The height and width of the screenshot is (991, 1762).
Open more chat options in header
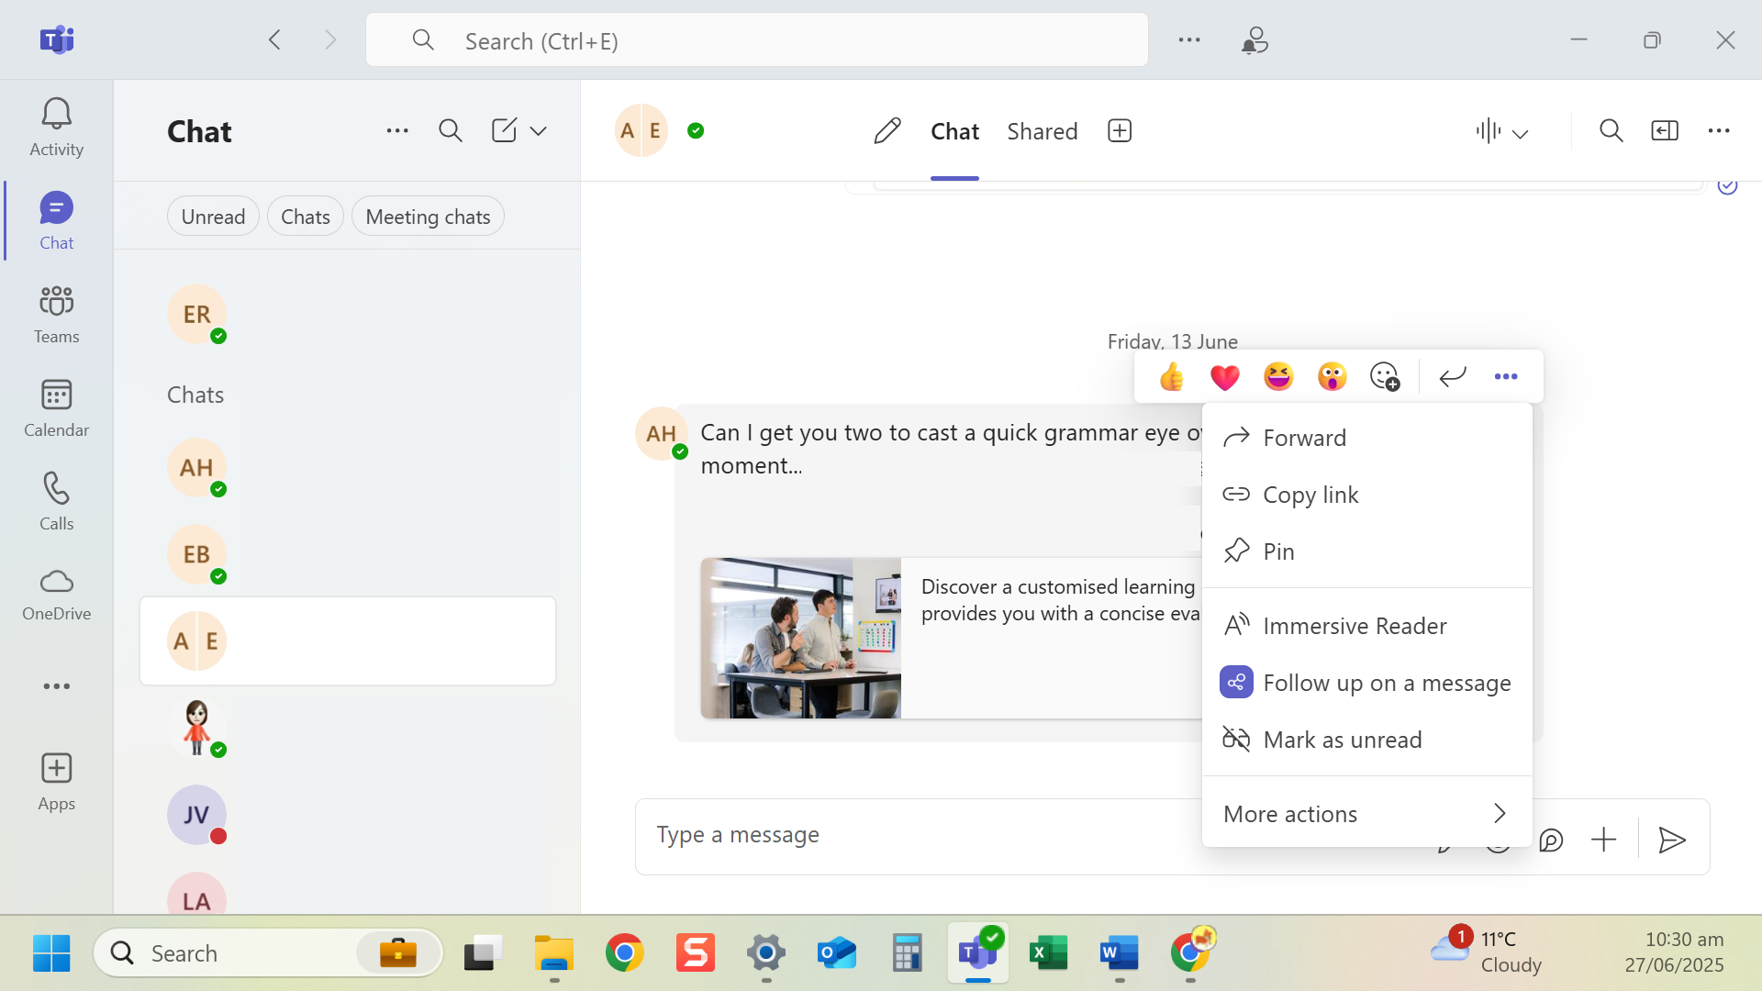tap(1719, 131)
